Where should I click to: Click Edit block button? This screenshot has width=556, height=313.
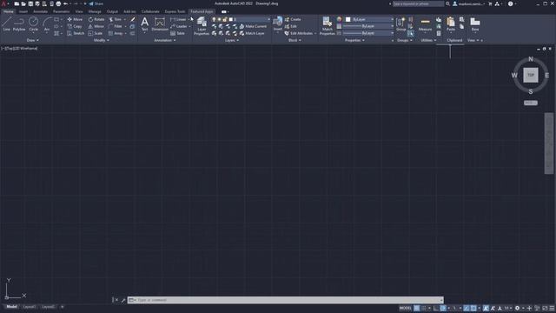point(290,26)
